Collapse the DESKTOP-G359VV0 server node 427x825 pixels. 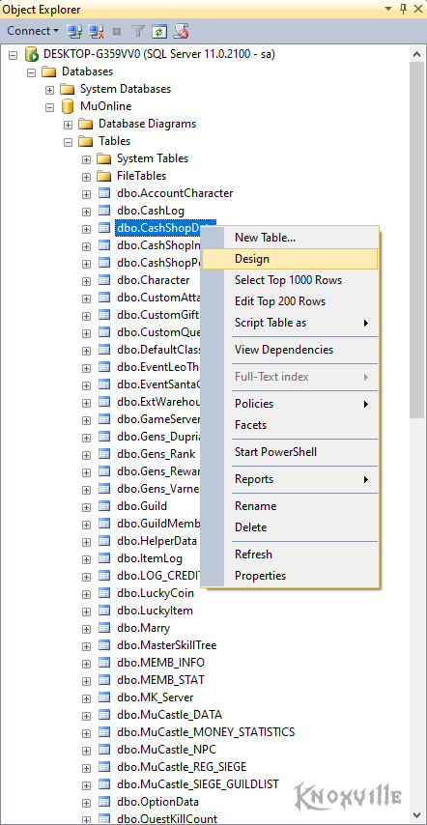[14, 54]
